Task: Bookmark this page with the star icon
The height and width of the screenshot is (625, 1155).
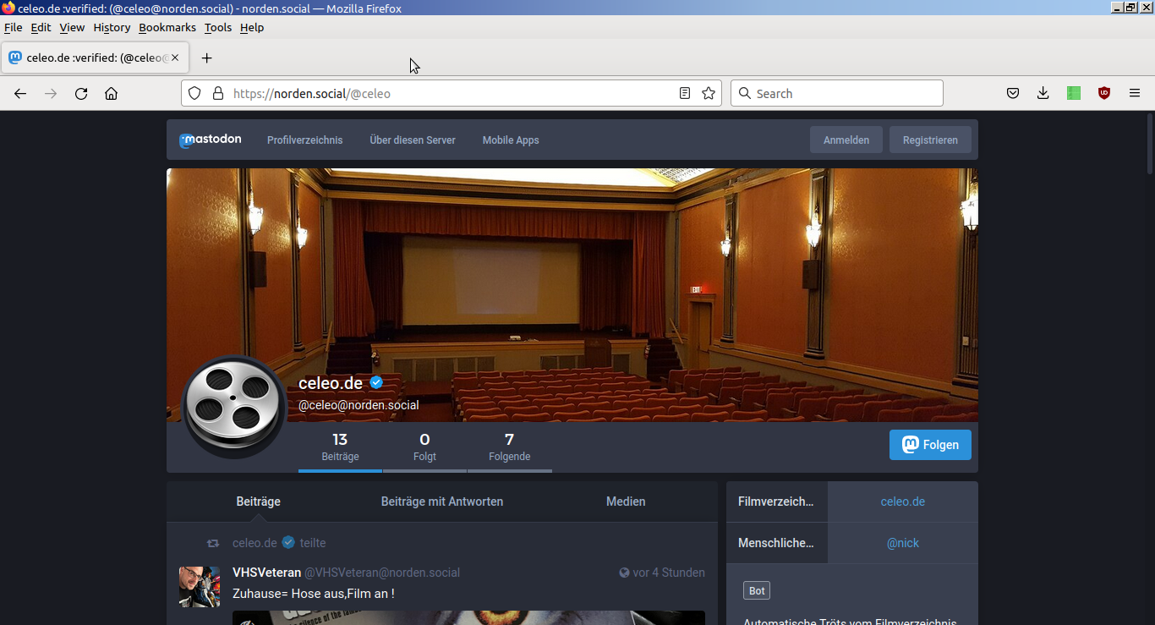Action: 709,94
